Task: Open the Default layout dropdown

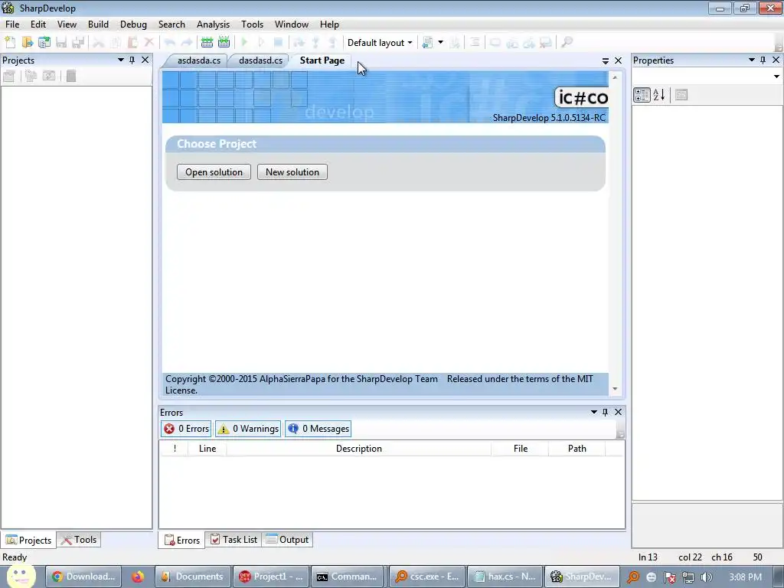Action: click(380, 43)
